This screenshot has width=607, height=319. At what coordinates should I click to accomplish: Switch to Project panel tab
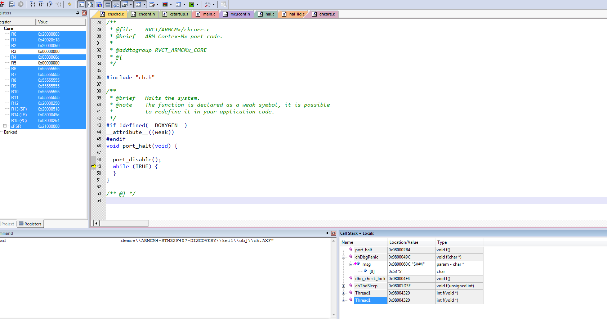coord(8,224)
